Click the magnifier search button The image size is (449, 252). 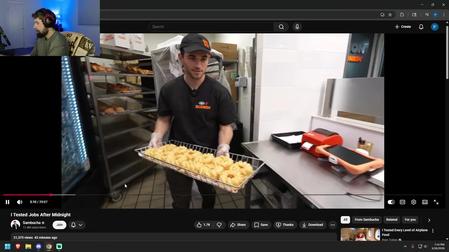281,27
